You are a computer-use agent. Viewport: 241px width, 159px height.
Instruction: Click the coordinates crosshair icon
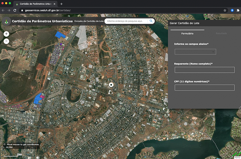tap(4, 144)
